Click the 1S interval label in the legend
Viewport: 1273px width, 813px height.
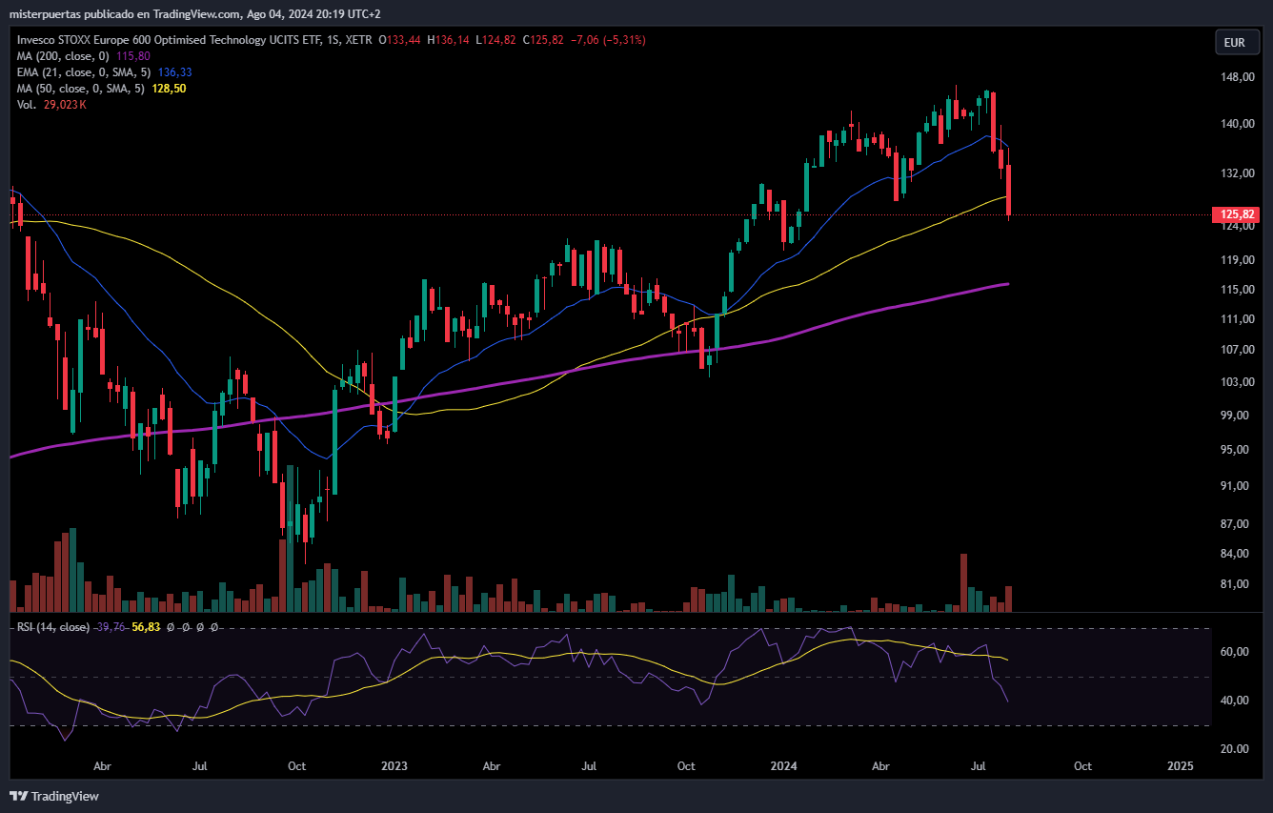333,40
